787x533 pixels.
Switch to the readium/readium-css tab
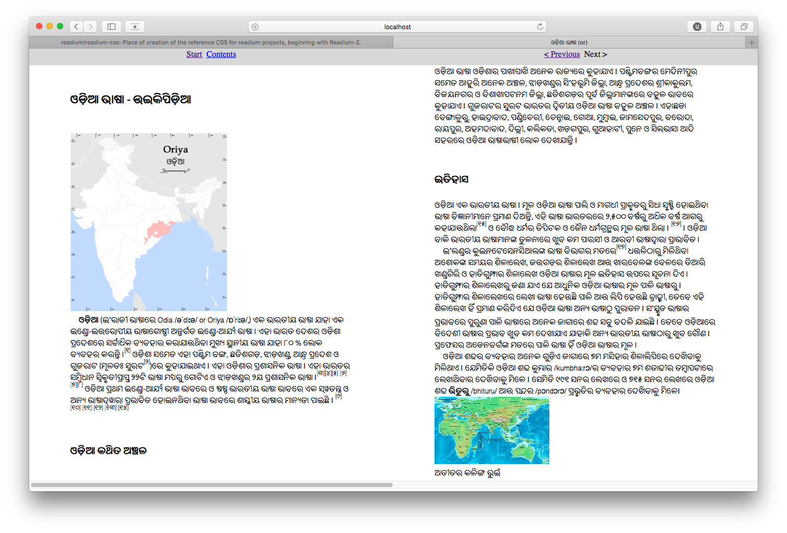(x=211, y=42)
